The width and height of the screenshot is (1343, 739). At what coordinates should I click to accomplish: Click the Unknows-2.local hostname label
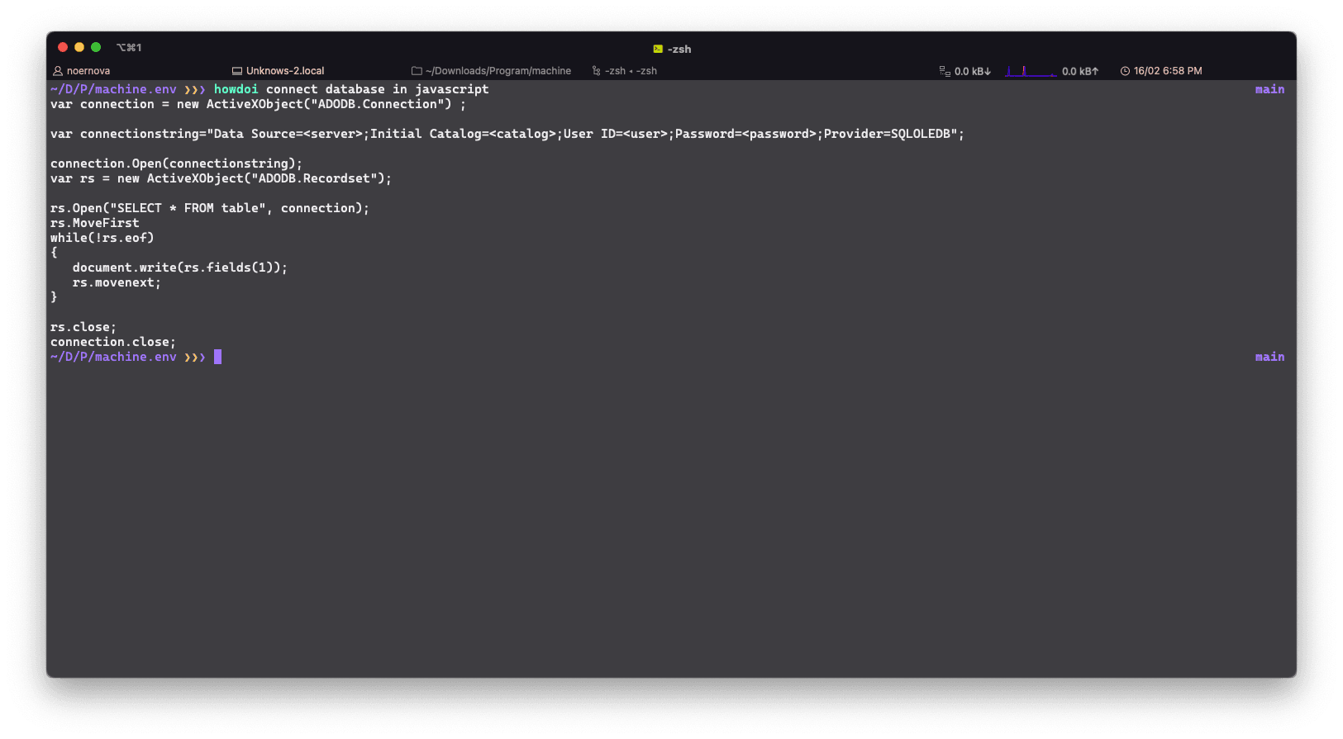click(x=285, y=71)
